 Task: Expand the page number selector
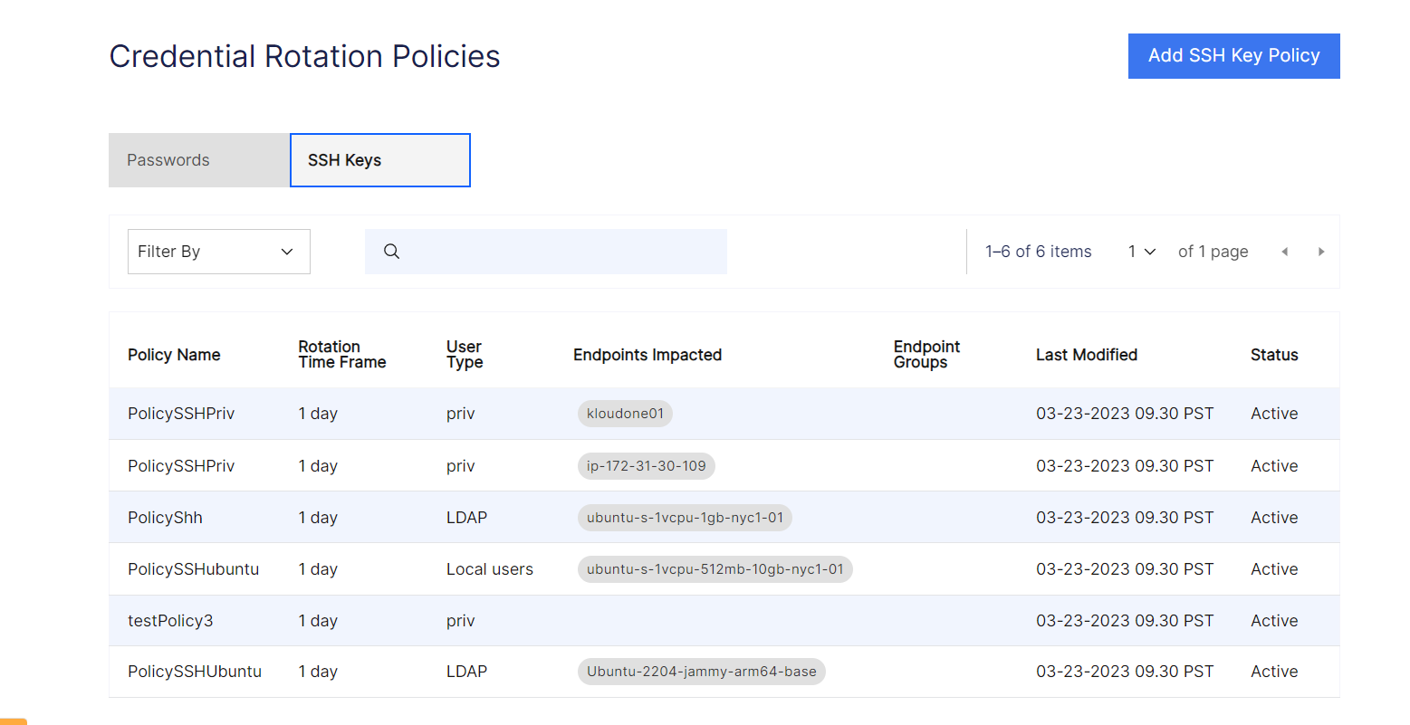1141,252
